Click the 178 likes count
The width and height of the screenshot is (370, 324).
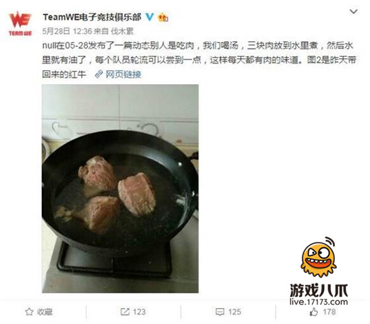tap(329, 312)
